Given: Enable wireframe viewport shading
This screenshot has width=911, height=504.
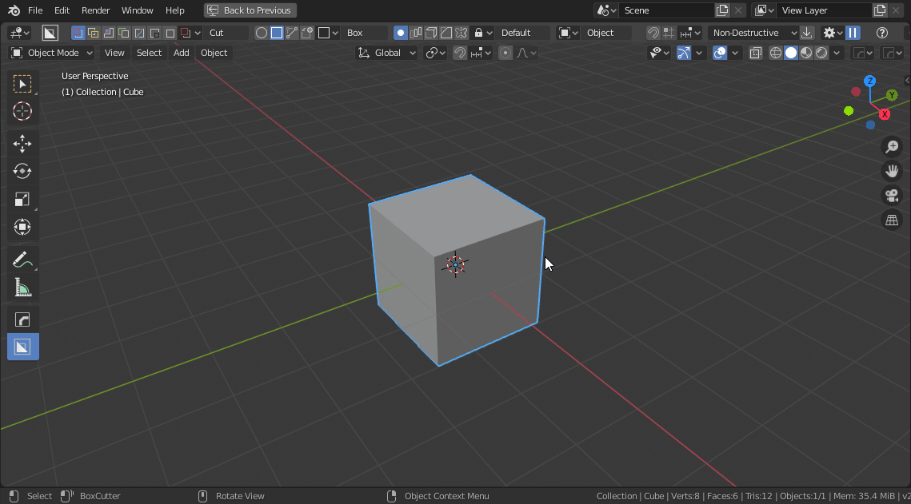Looking at the screenshot, I should [775, 53].
